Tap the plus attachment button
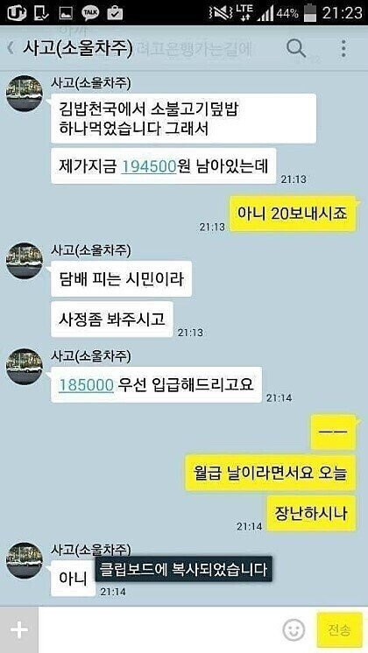 click(x=19, y=630)
